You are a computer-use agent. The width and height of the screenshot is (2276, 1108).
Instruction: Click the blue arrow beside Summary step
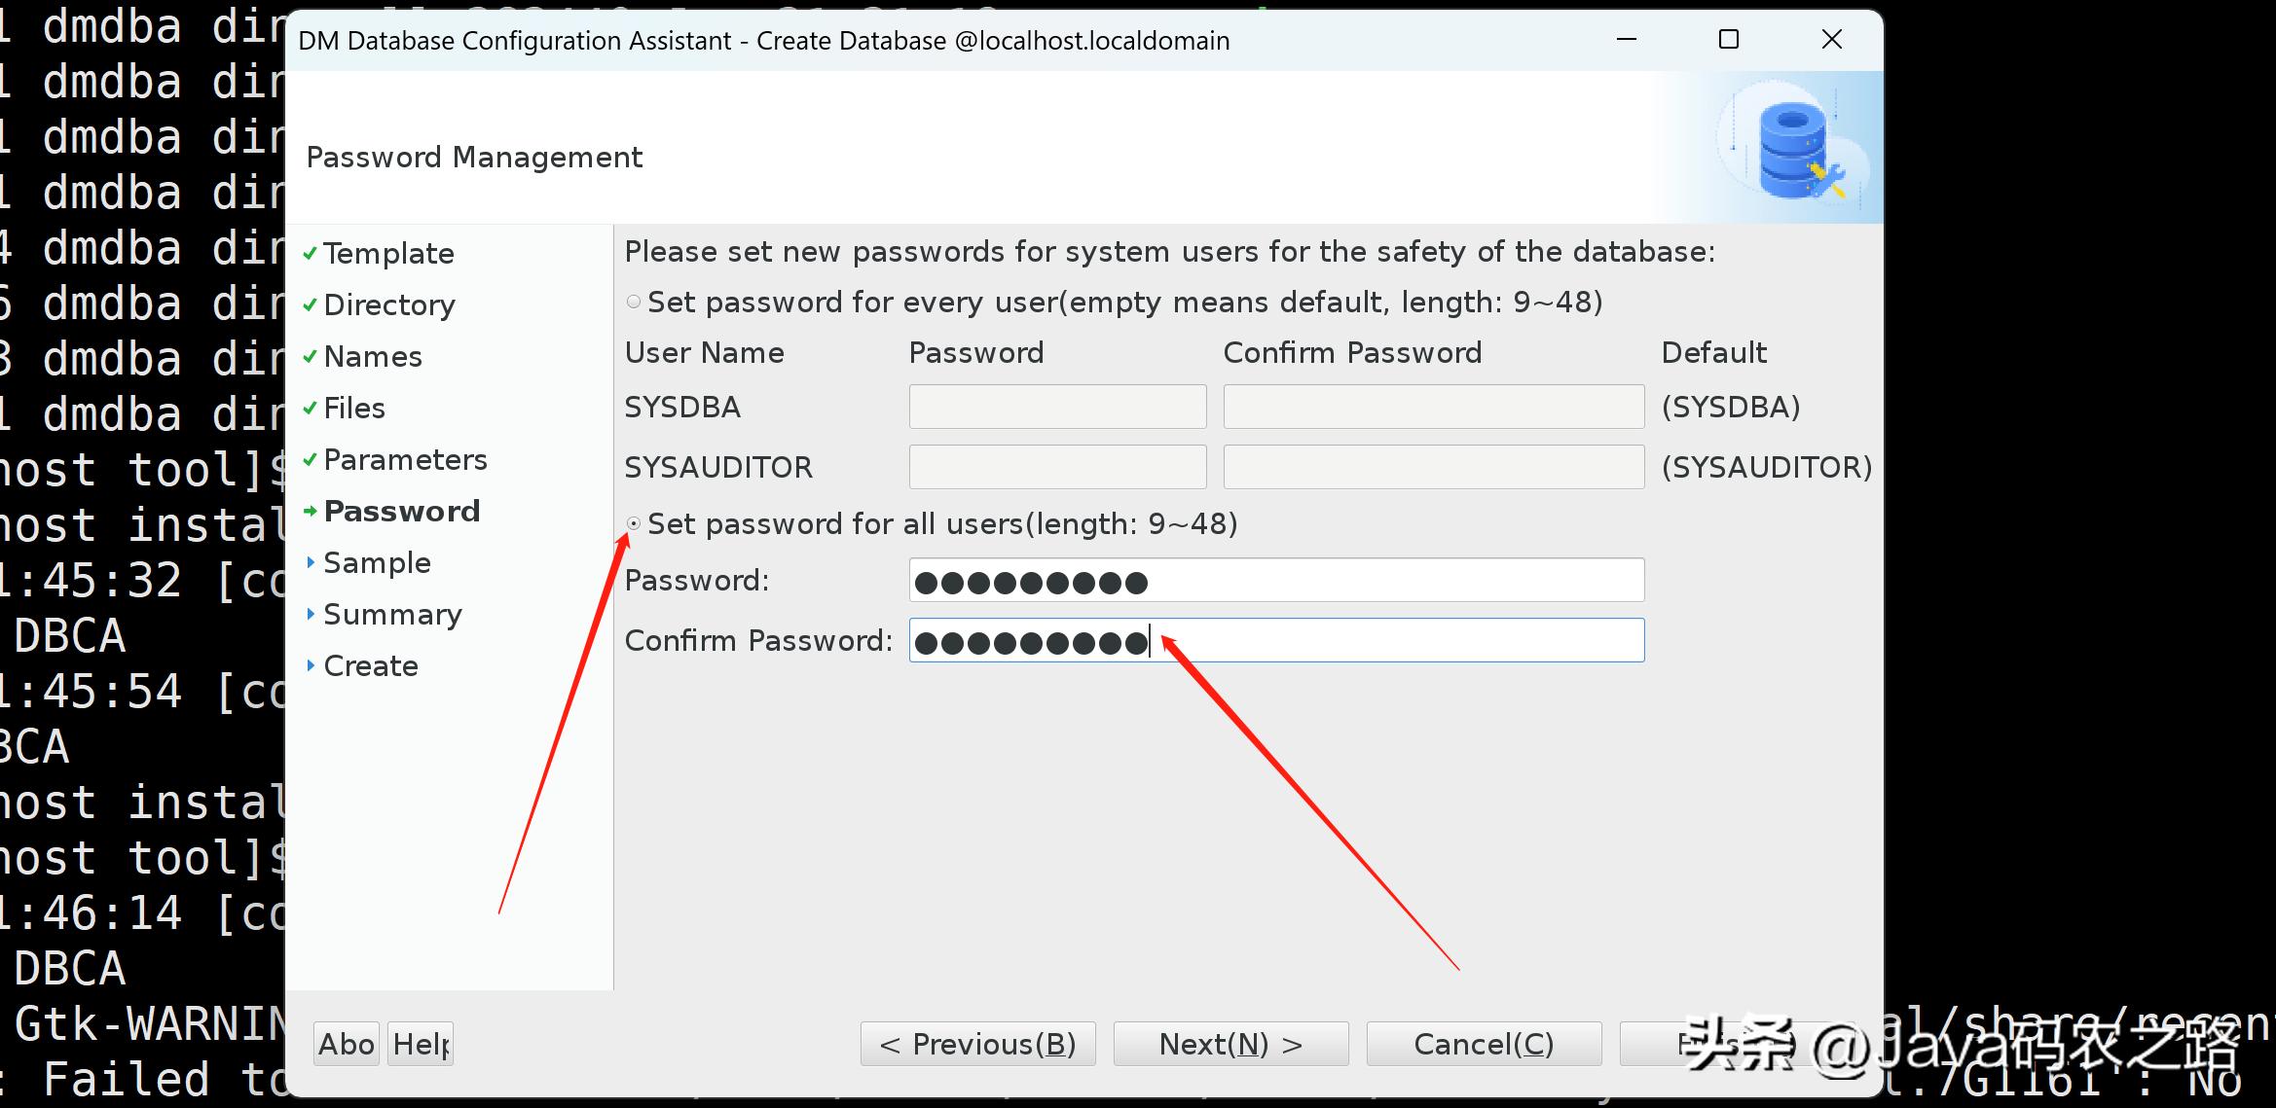click(310, 614)
